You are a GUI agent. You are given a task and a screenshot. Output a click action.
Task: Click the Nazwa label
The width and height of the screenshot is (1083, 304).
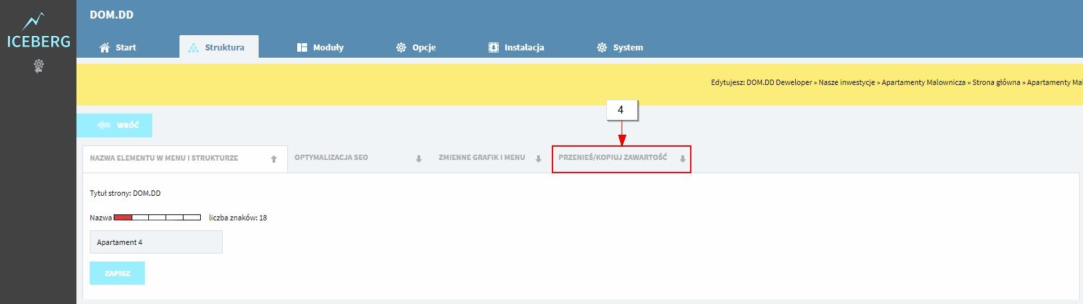[x=101, y=218]
